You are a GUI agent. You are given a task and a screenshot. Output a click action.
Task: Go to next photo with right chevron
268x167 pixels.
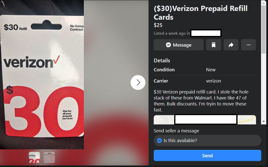(x=138, y=83)
